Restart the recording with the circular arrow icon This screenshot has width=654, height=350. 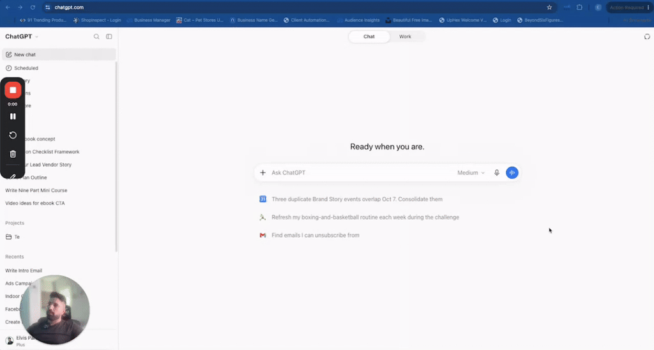[13, 135]
